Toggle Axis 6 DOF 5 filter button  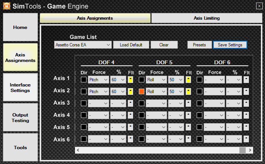click(x=188, y=139)
